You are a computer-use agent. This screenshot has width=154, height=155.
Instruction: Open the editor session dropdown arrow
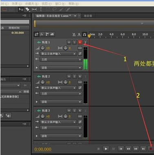(x=75, y=16)
